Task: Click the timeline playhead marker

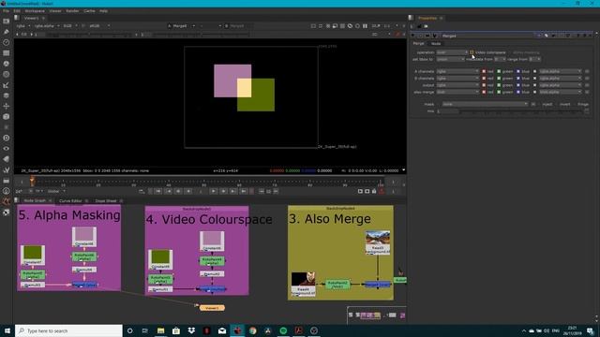Action: click(x=32, y=181)
